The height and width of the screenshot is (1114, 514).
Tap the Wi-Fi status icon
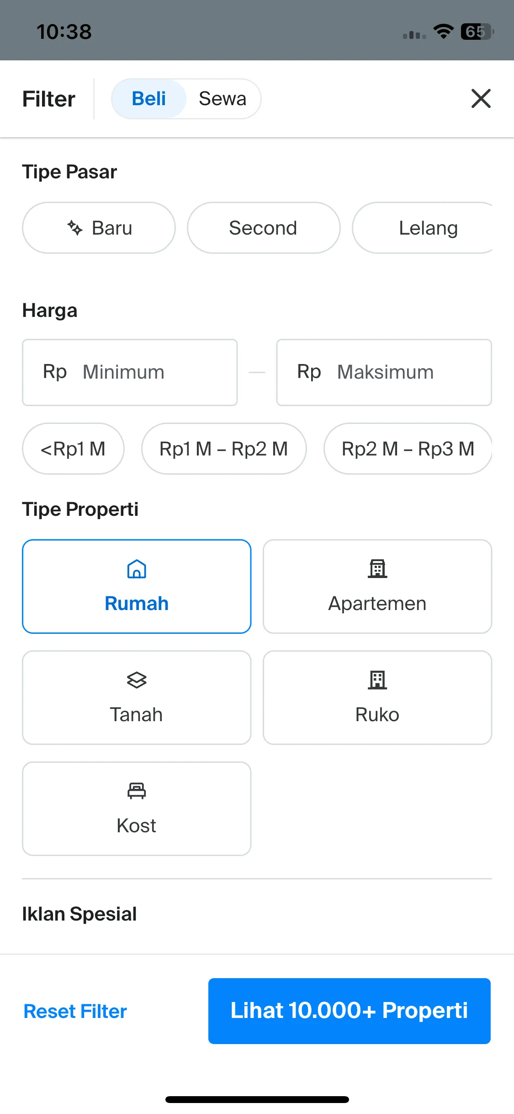pyautogui.click(x=443, y=32)
